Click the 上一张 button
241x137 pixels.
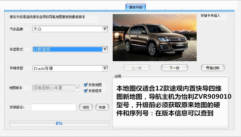137,68
